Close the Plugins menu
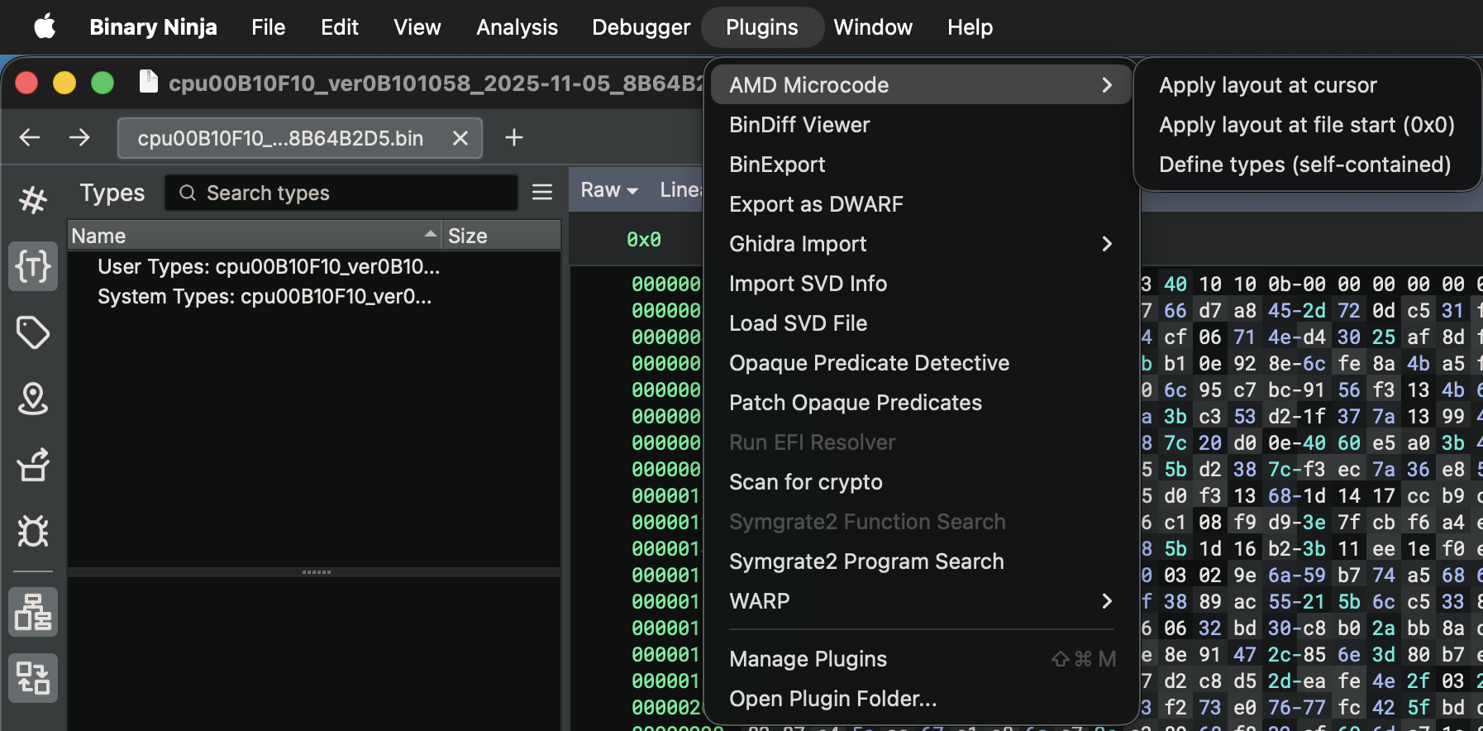 (762, 27)
